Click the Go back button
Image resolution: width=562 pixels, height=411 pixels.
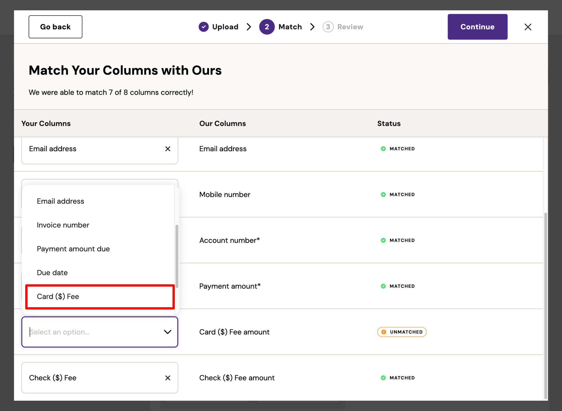pyautogui.click(x=55, y=27)
